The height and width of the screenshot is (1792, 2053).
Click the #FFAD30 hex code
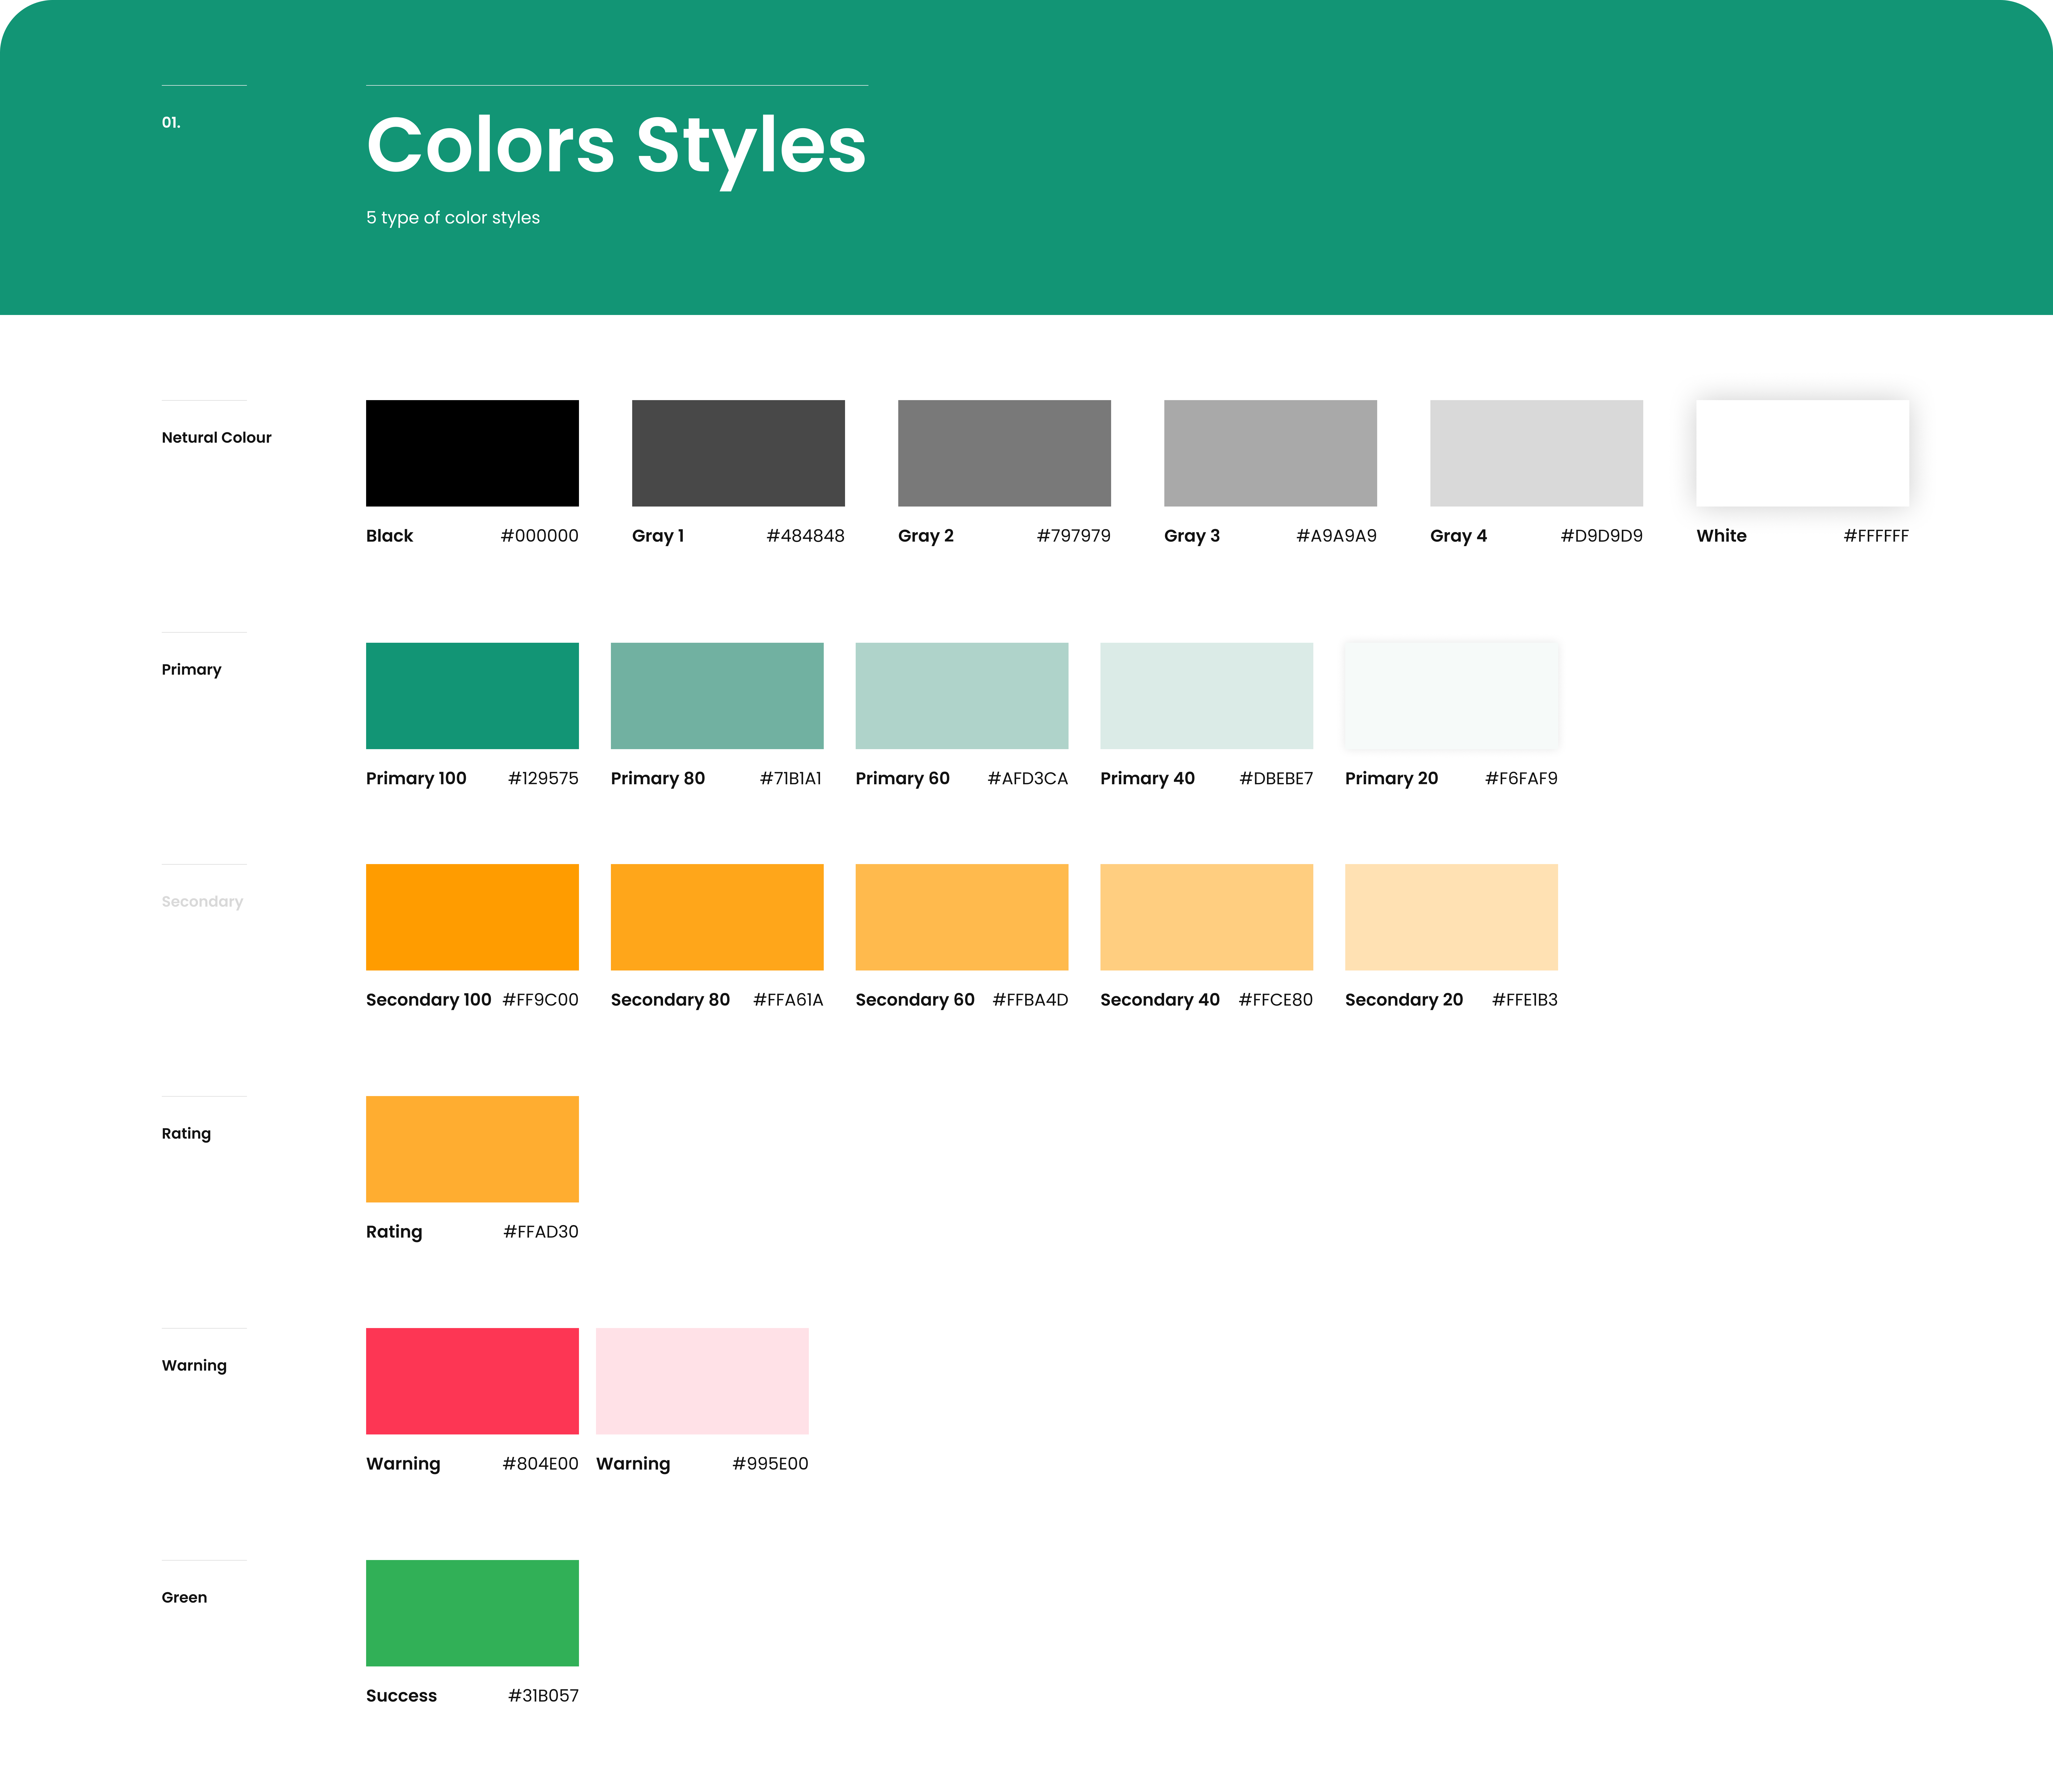[x=541, y=1232]
